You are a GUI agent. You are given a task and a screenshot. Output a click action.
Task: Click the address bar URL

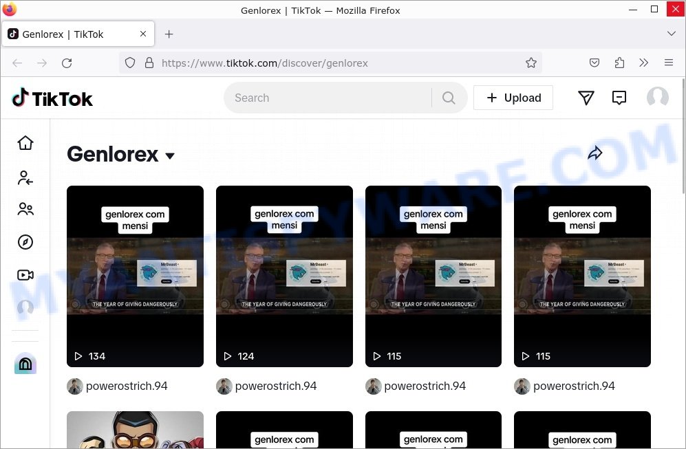(x=265, y=63)
